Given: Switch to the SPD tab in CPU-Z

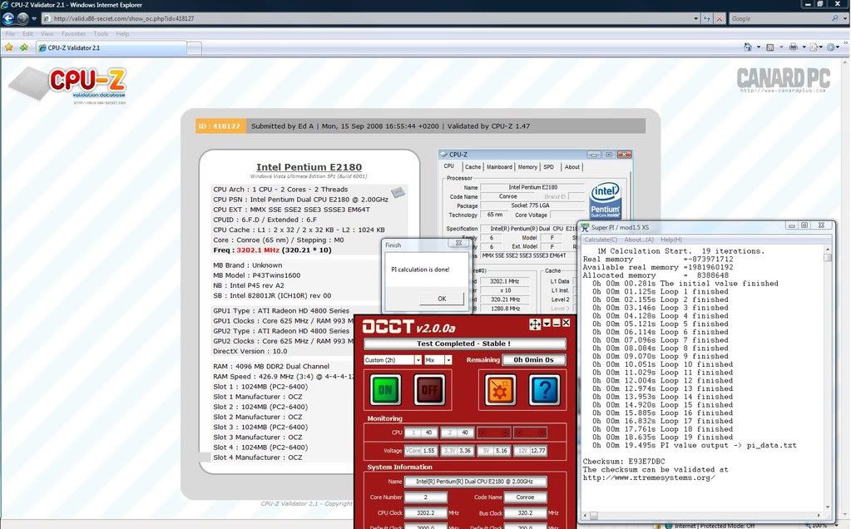Looking at the screenshot, I should pos(547,166).
